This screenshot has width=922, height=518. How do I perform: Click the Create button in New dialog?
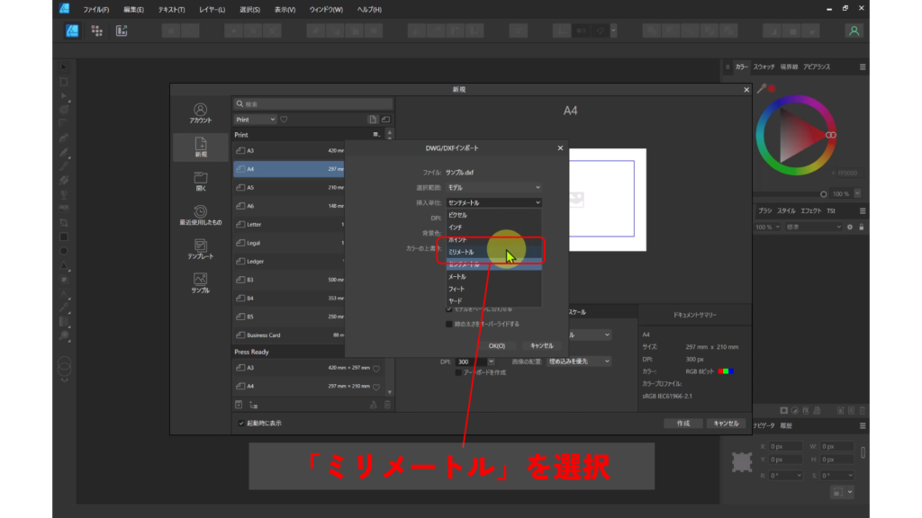pyautogui.click(x=682, y=424)
